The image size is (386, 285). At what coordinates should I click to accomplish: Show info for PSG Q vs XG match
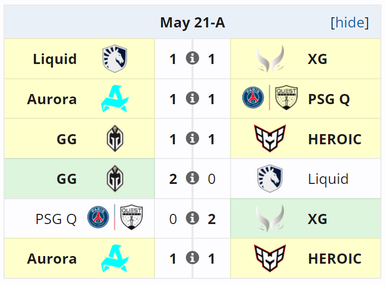(192, 218)
